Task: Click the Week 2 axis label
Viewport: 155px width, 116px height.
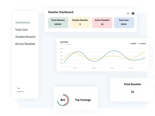Action: click(x=94, y=68)
